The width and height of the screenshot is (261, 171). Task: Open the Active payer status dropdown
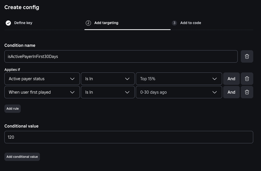[42, 79]
